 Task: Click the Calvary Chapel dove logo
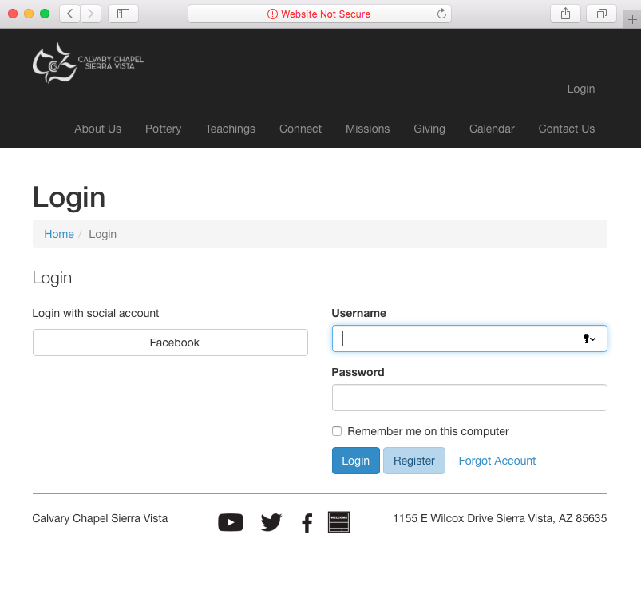tap(53, 62)
